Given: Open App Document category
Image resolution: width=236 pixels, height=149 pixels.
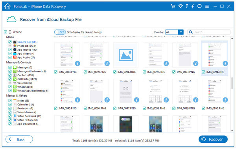Looking at the screenshot, I should tap(28, 124).
